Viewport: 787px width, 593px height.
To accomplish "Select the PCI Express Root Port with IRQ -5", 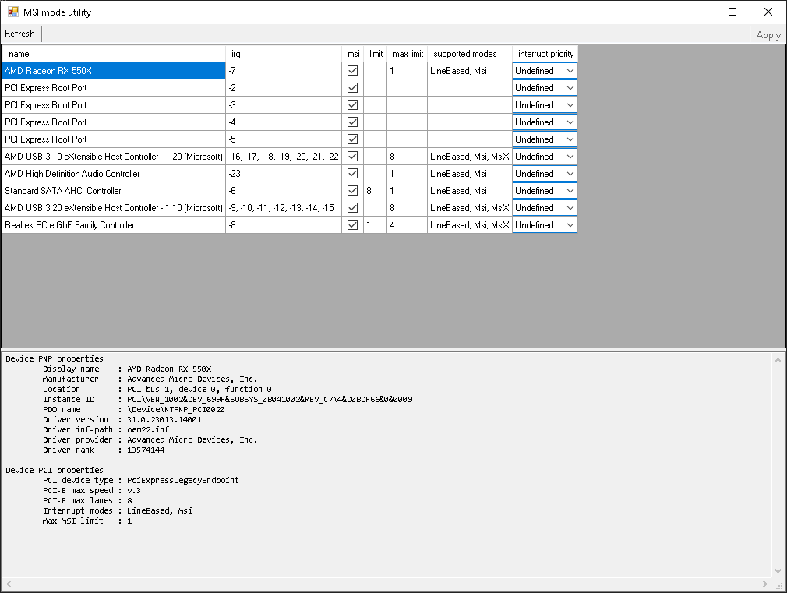I will [x=114, y=139].
